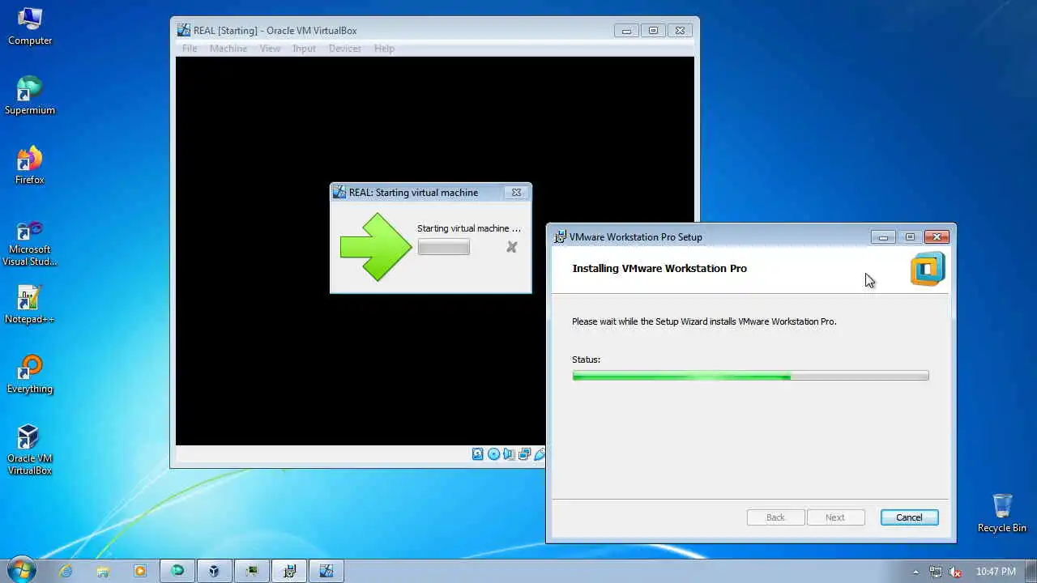Switch to Supermium in the taskbar
The height and width of the screenshot is (583, 1037).
(177, 571)
